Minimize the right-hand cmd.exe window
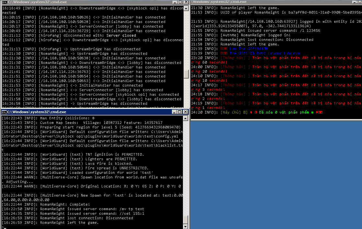 355,2
